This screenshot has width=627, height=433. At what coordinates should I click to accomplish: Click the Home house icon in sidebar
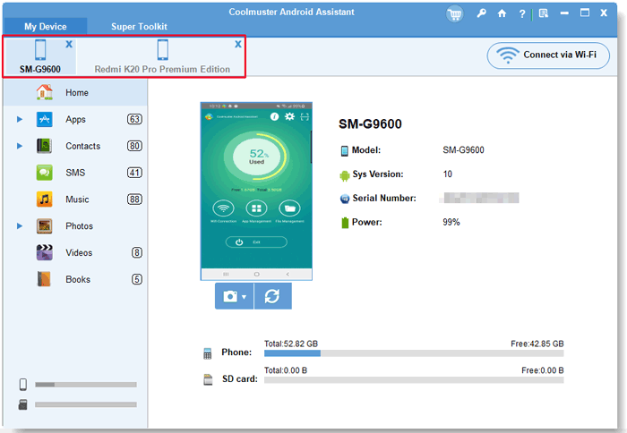coord(45,92)
